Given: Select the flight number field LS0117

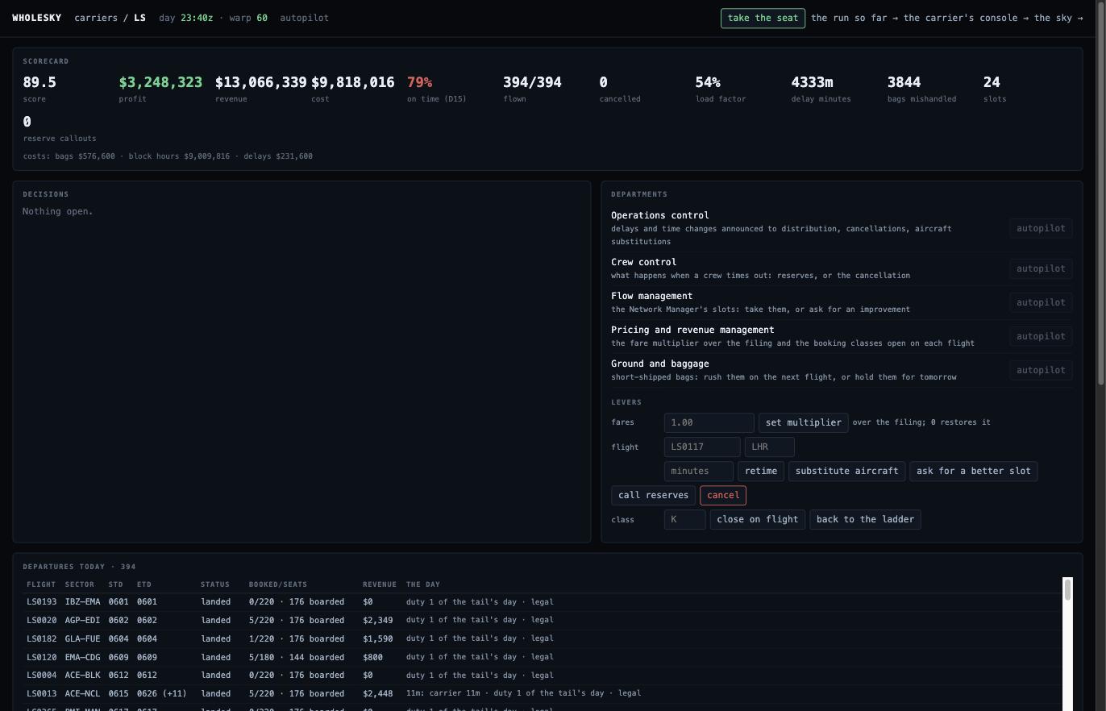Looking at the screenshot, I should pos(702,447).
